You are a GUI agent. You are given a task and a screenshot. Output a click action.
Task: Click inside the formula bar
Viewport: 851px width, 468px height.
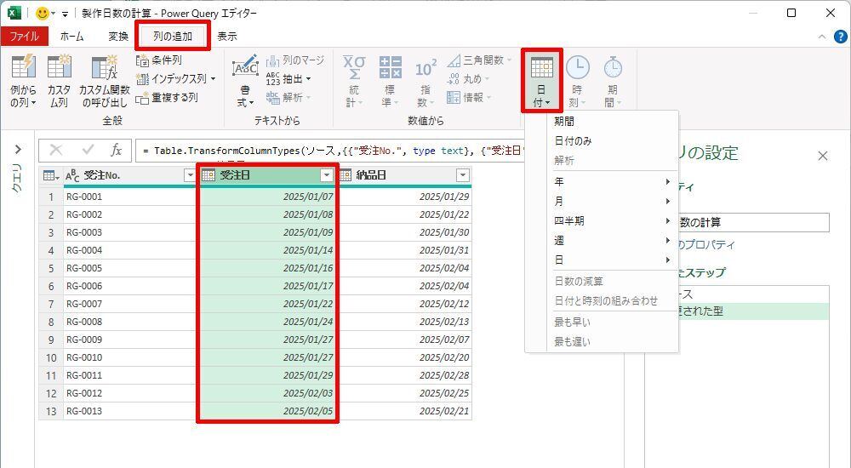point(331,151)
